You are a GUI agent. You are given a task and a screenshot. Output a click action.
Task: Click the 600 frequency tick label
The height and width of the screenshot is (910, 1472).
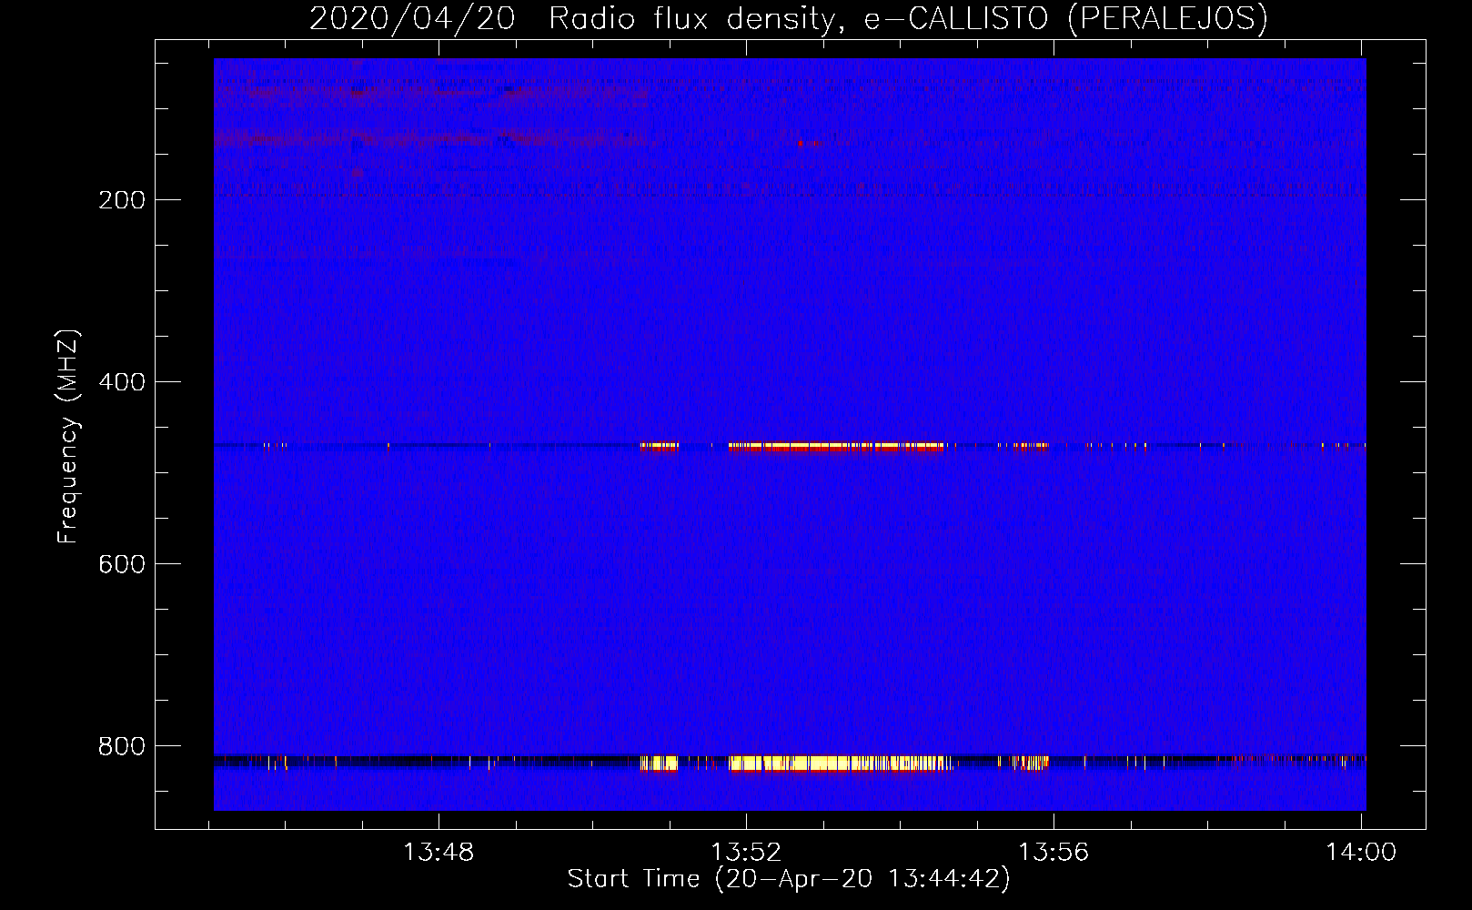pyautogui.click(x=122, y=564)
